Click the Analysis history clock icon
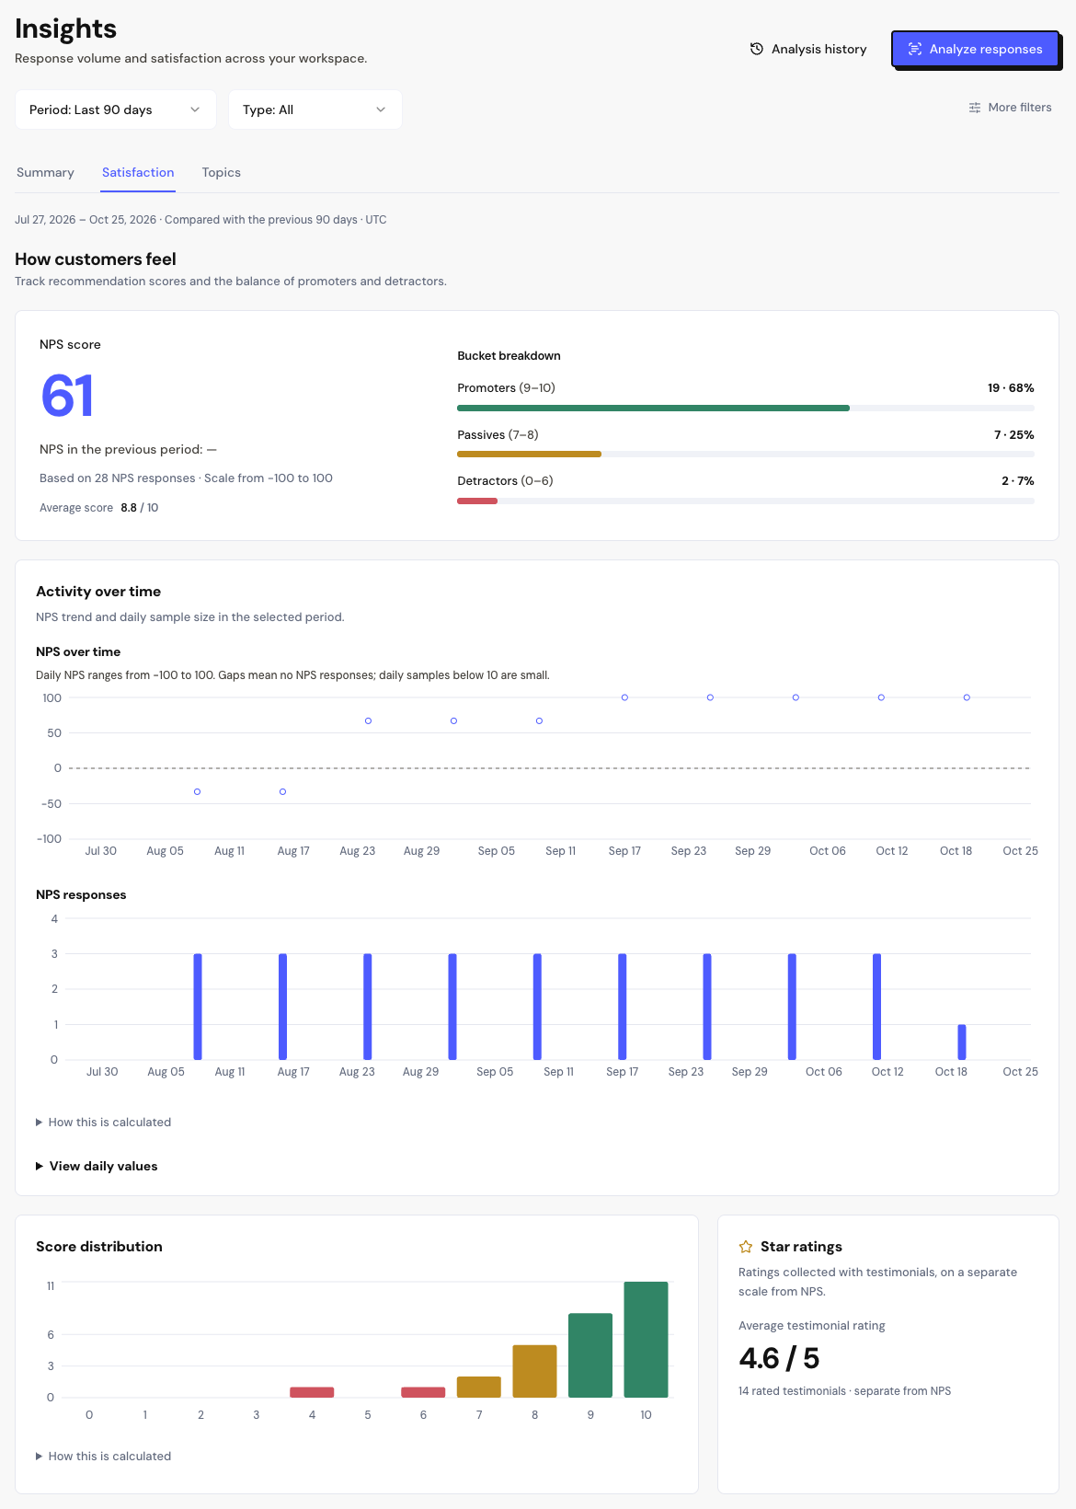 [x=757, y=49]
